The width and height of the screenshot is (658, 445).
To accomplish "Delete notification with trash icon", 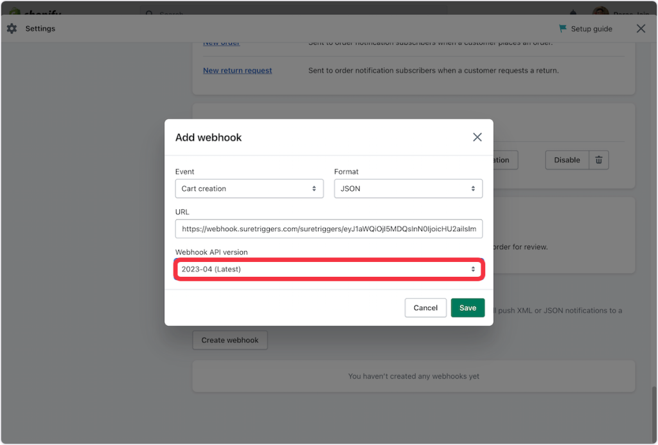I will [x=599, y=160].
